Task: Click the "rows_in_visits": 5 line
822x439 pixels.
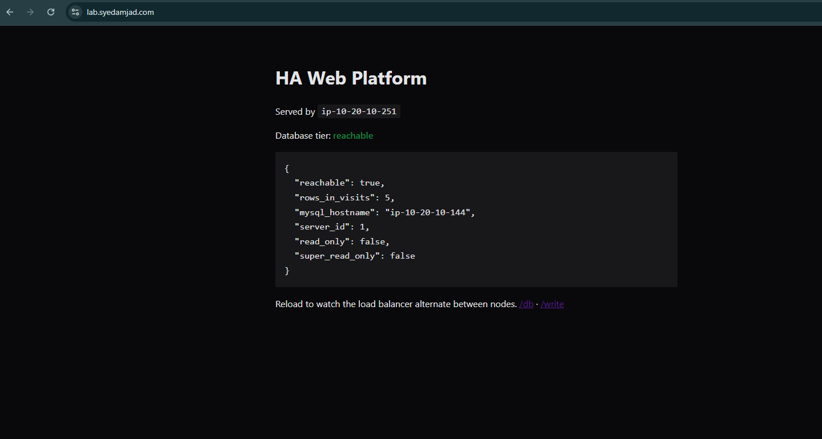Action: click(344, 198)
